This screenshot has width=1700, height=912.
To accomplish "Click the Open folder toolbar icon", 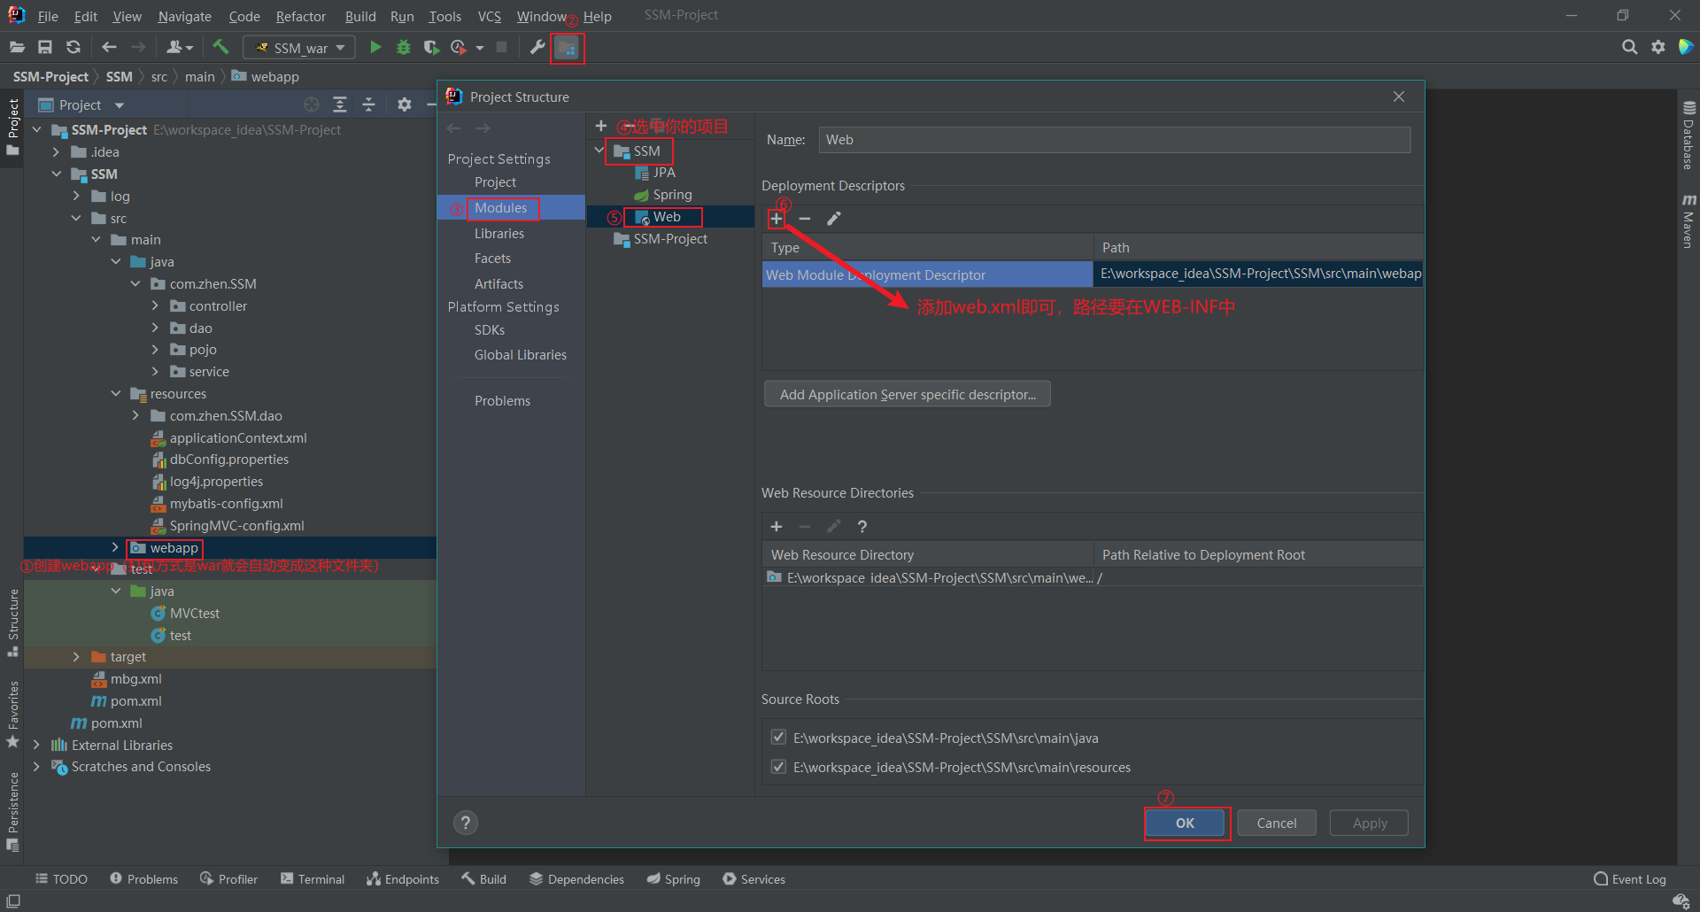I will coord(17,47).
